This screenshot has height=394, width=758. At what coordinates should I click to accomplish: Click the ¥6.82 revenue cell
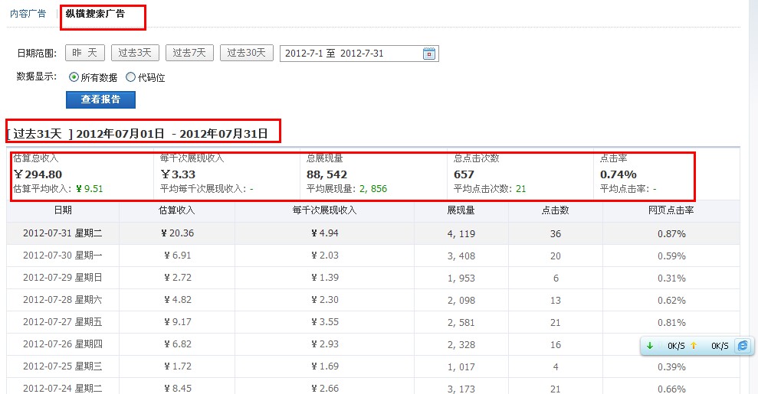(177, 344)
